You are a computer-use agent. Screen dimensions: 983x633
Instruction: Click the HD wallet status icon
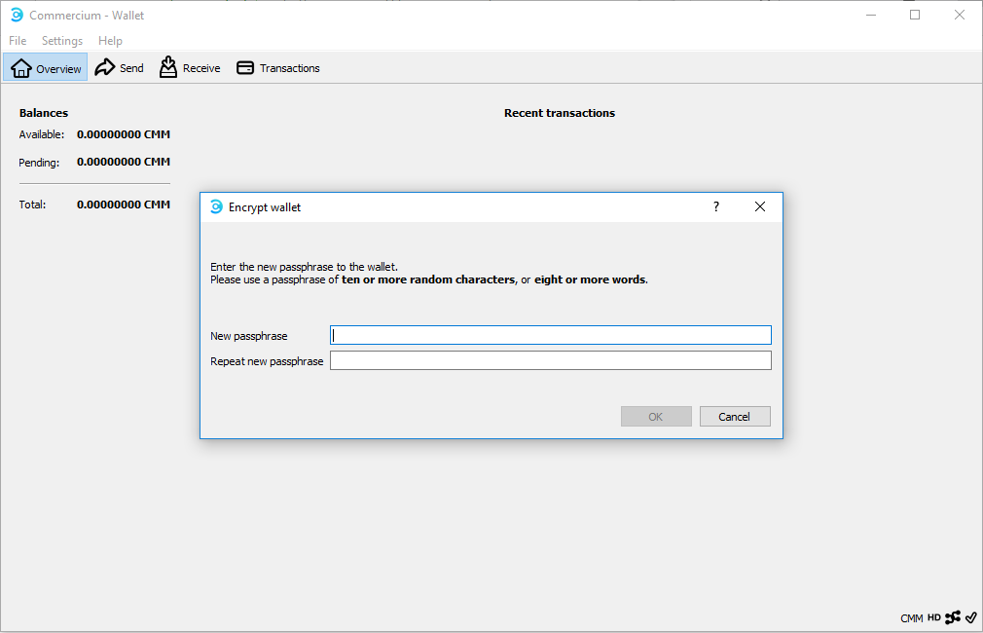click(934, 618)
